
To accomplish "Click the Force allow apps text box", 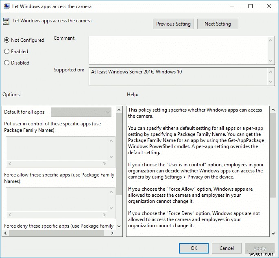I will click(57, 200).
